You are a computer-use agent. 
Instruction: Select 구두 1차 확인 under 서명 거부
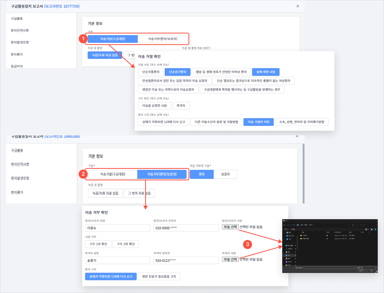(x=98, y=244)
